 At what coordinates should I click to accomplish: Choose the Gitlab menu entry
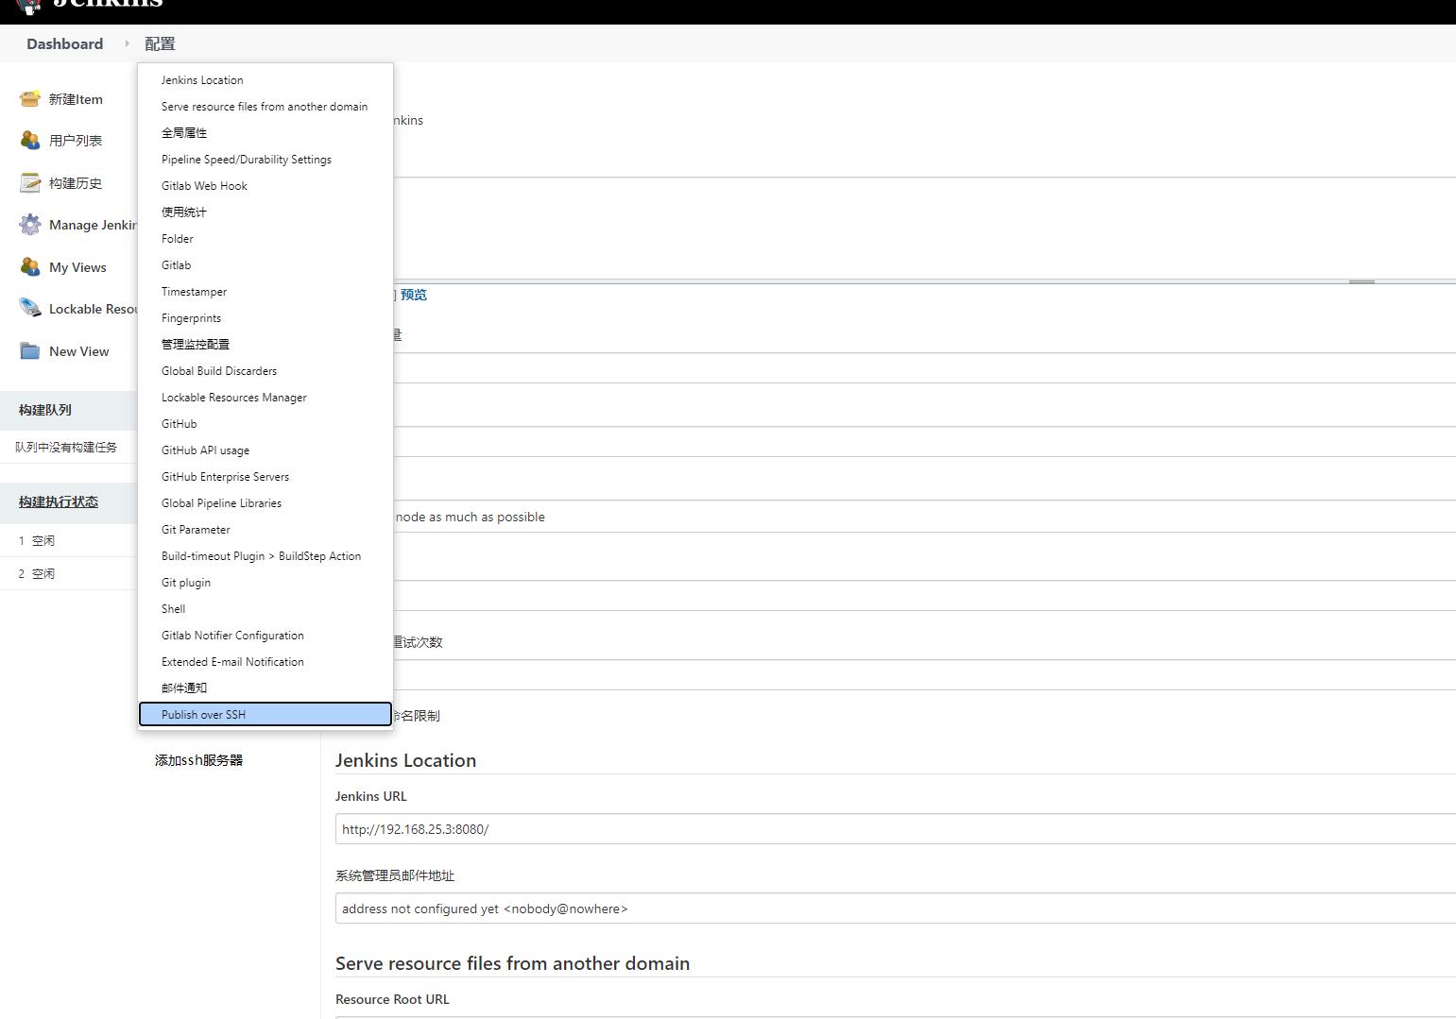[x=266, y=265]
